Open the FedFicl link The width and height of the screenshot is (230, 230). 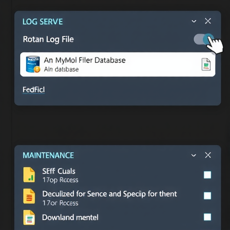(34, 90)
